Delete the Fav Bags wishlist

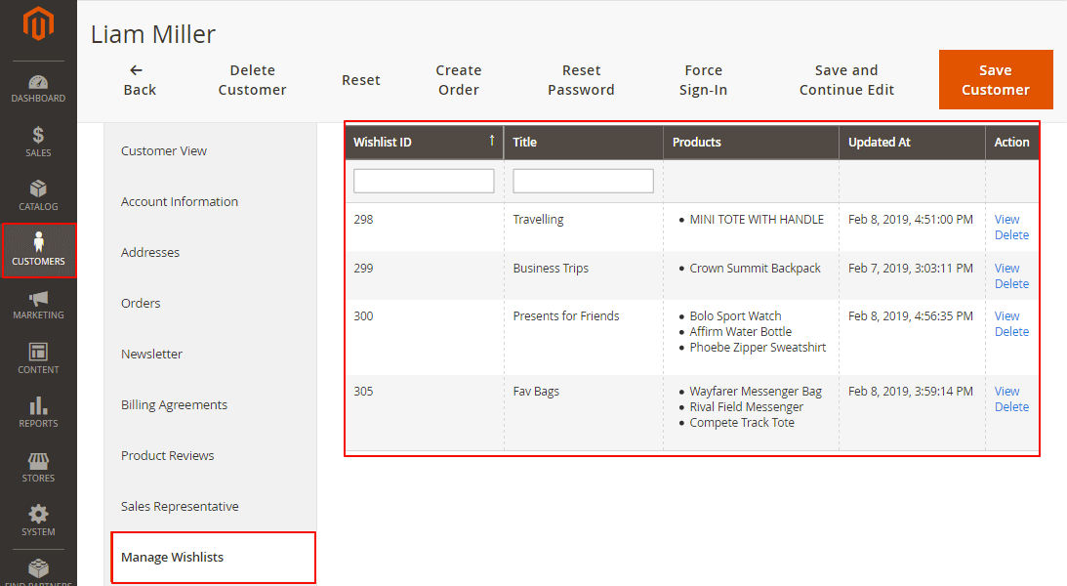[x=1011, y=407]
